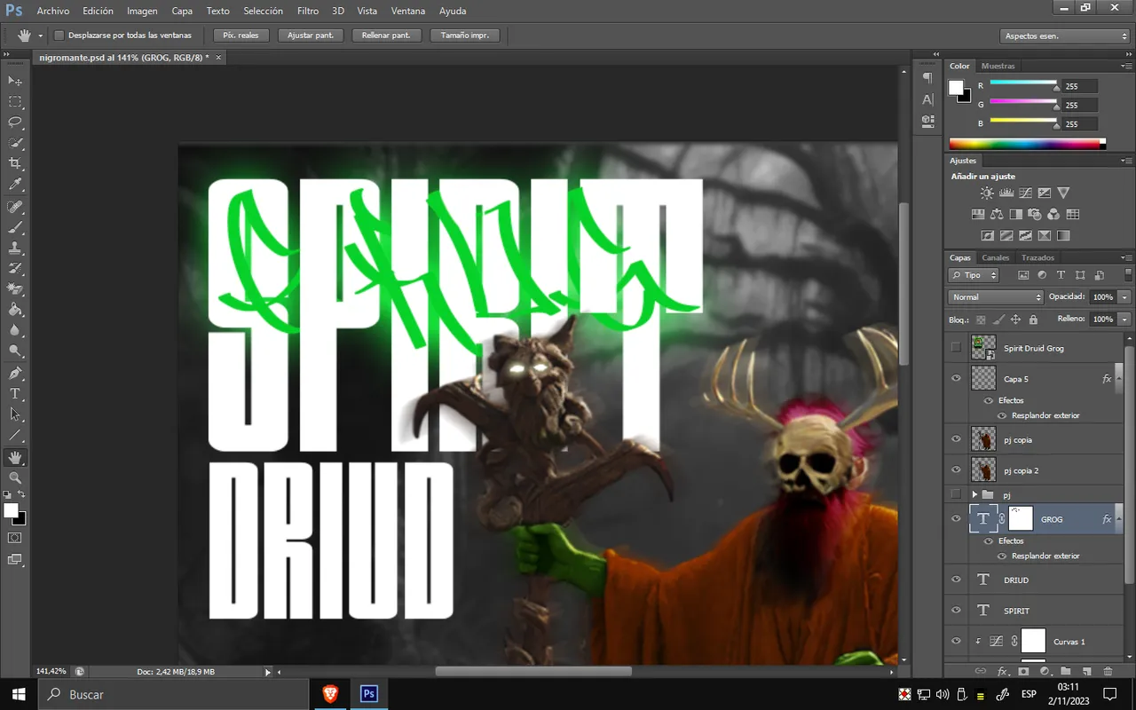
Task: Hide the pj copia 2 layer
Action: point(956,470)
